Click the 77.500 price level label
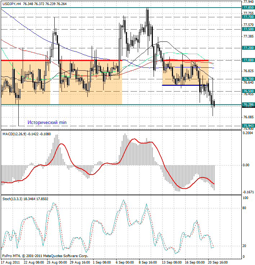Image resolution: width=255 pixels, height=265 pixels. tap(249, 29)
